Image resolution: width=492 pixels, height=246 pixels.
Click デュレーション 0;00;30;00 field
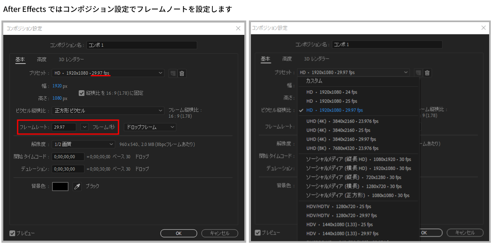(x=68, y=169)
